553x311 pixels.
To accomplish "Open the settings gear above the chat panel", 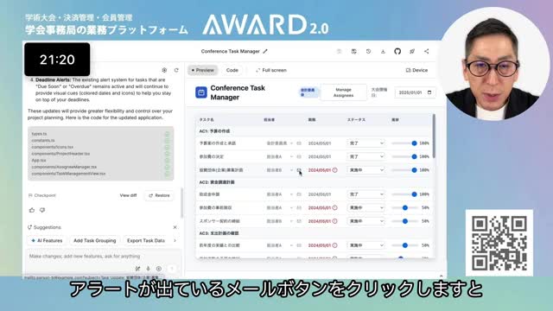I will click(164, 70).
